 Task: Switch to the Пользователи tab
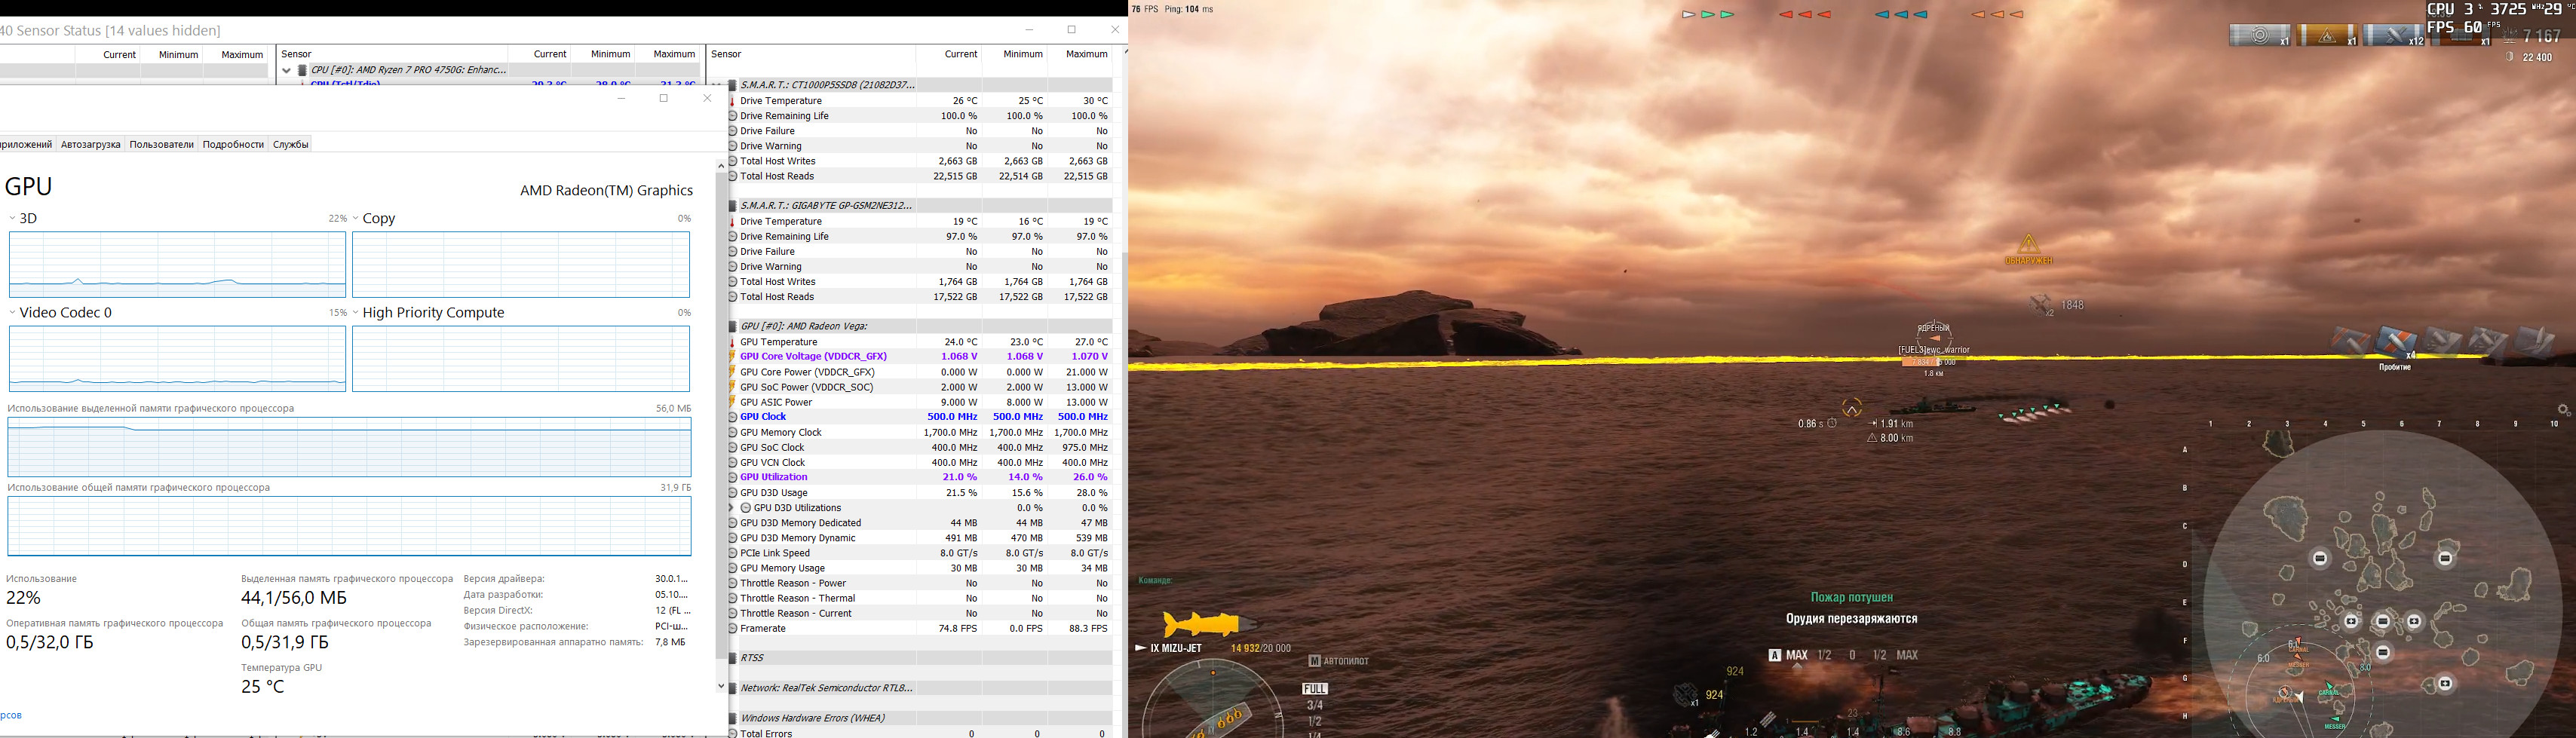[161, 144]
